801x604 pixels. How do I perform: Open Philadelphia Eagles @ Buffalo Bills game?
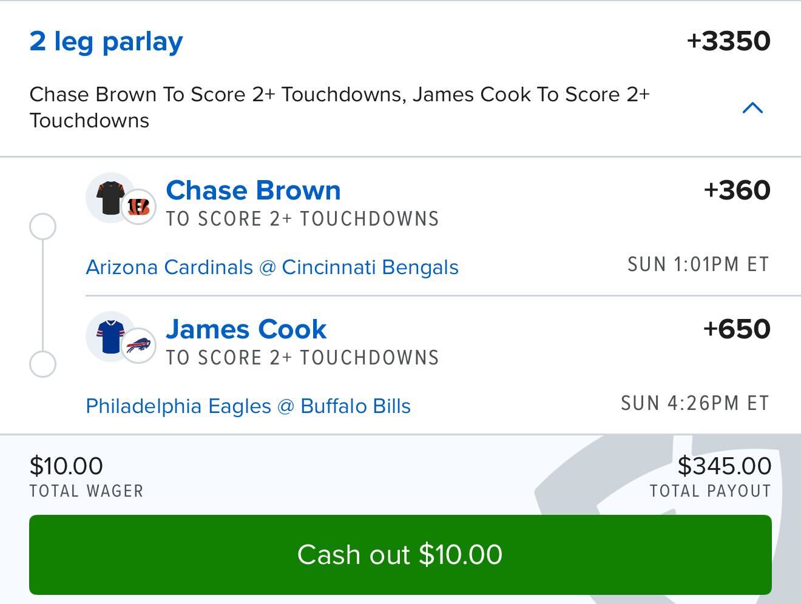point(248,406)
